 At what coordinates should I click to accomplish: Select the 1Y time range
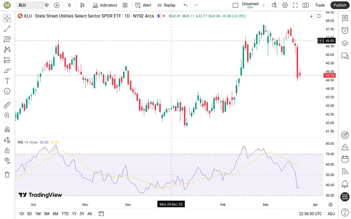click(x=74, y=214)
